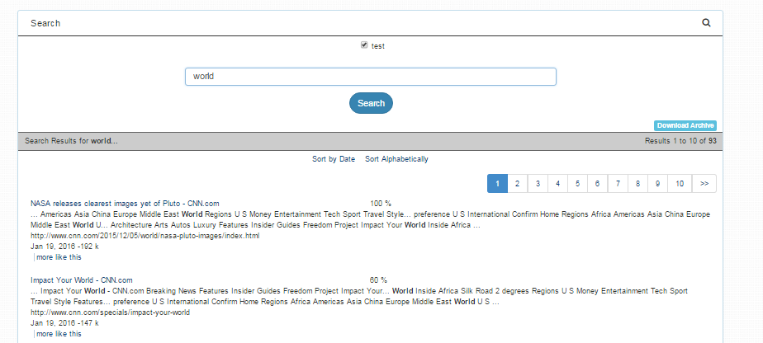Switch to results page 8

637,183
